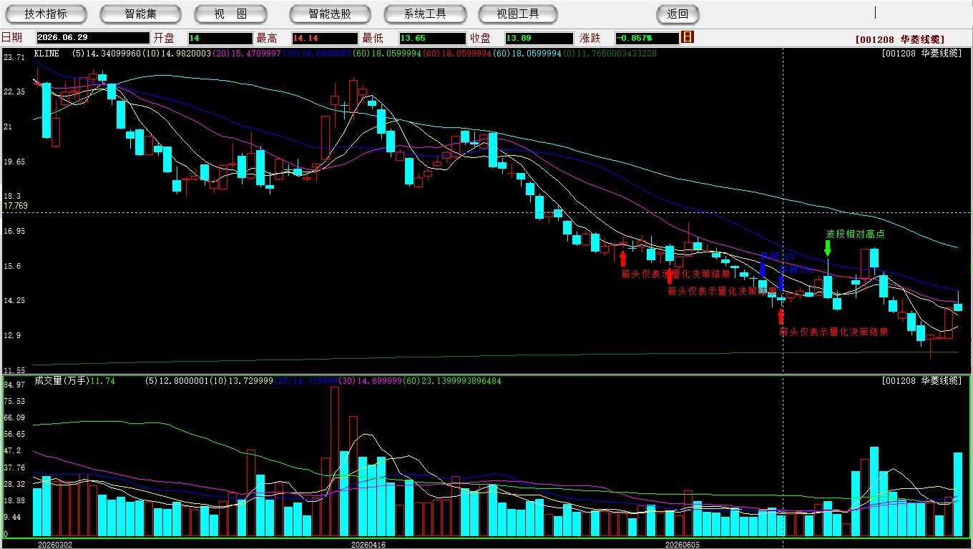This screenshot has width=973, height=549.
Task: Click the 最高 value field showing 14.14
Action: tap(324, 38)
